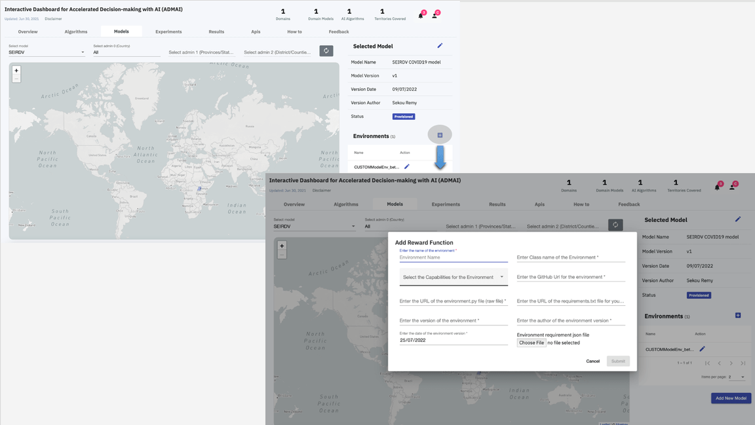Click Choose File for the requirement json
Viewport: 755px width, 425px height.
(x=531, y=342)
